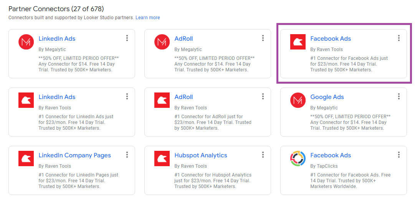Image resolution: width=415 pixels, height=203 pixels.
Task: Click 'By TapClicks' author text
Action: [324, 166]
